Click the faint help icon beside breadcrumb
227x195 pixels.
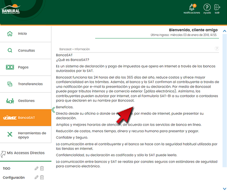point(217,48)
